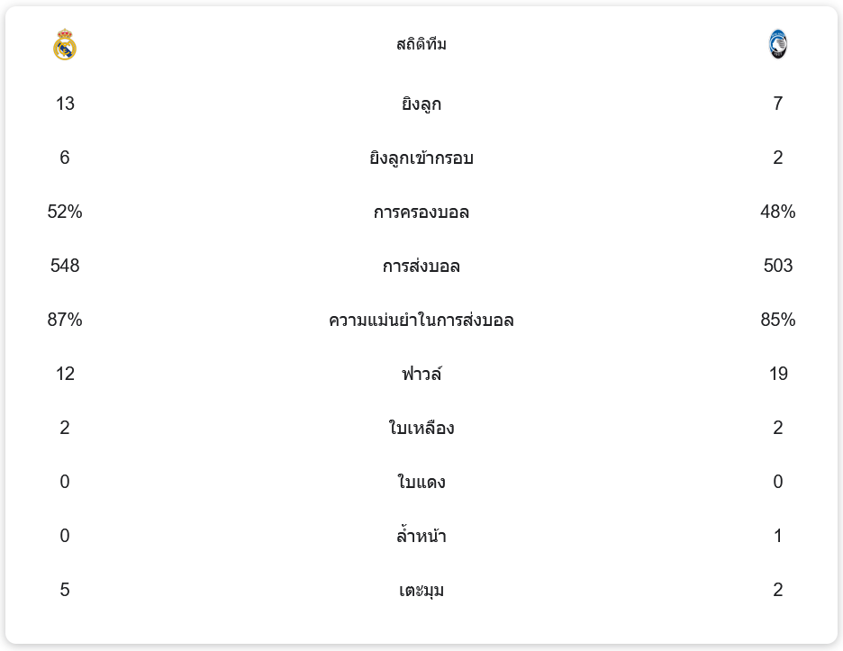The image size is (843, 651).
Task: Select the ฟาวล์ row label
Action: coord(421,374)
